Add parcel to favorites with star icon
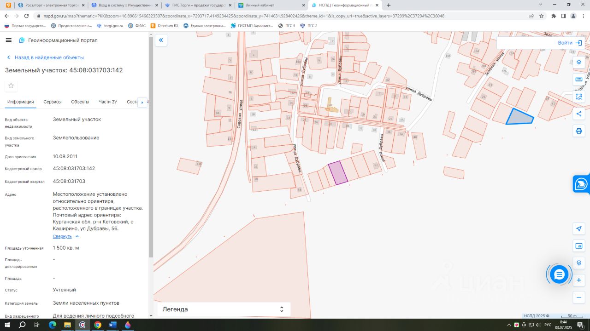This screenshot has width=590, height=331. point(11,86)
